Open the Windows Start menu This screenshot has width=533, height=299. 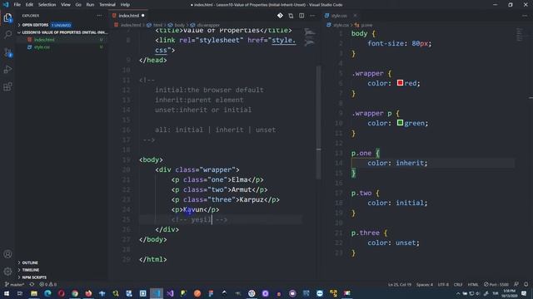point(7,293)
